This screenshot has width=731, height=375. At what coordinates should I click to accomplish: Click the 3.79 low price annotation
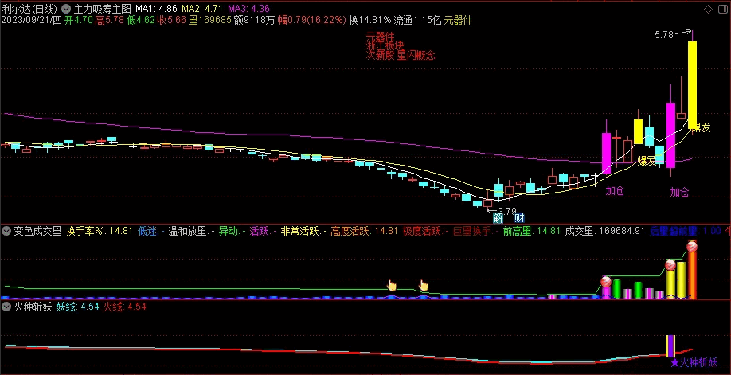click(x=506, y=210)
